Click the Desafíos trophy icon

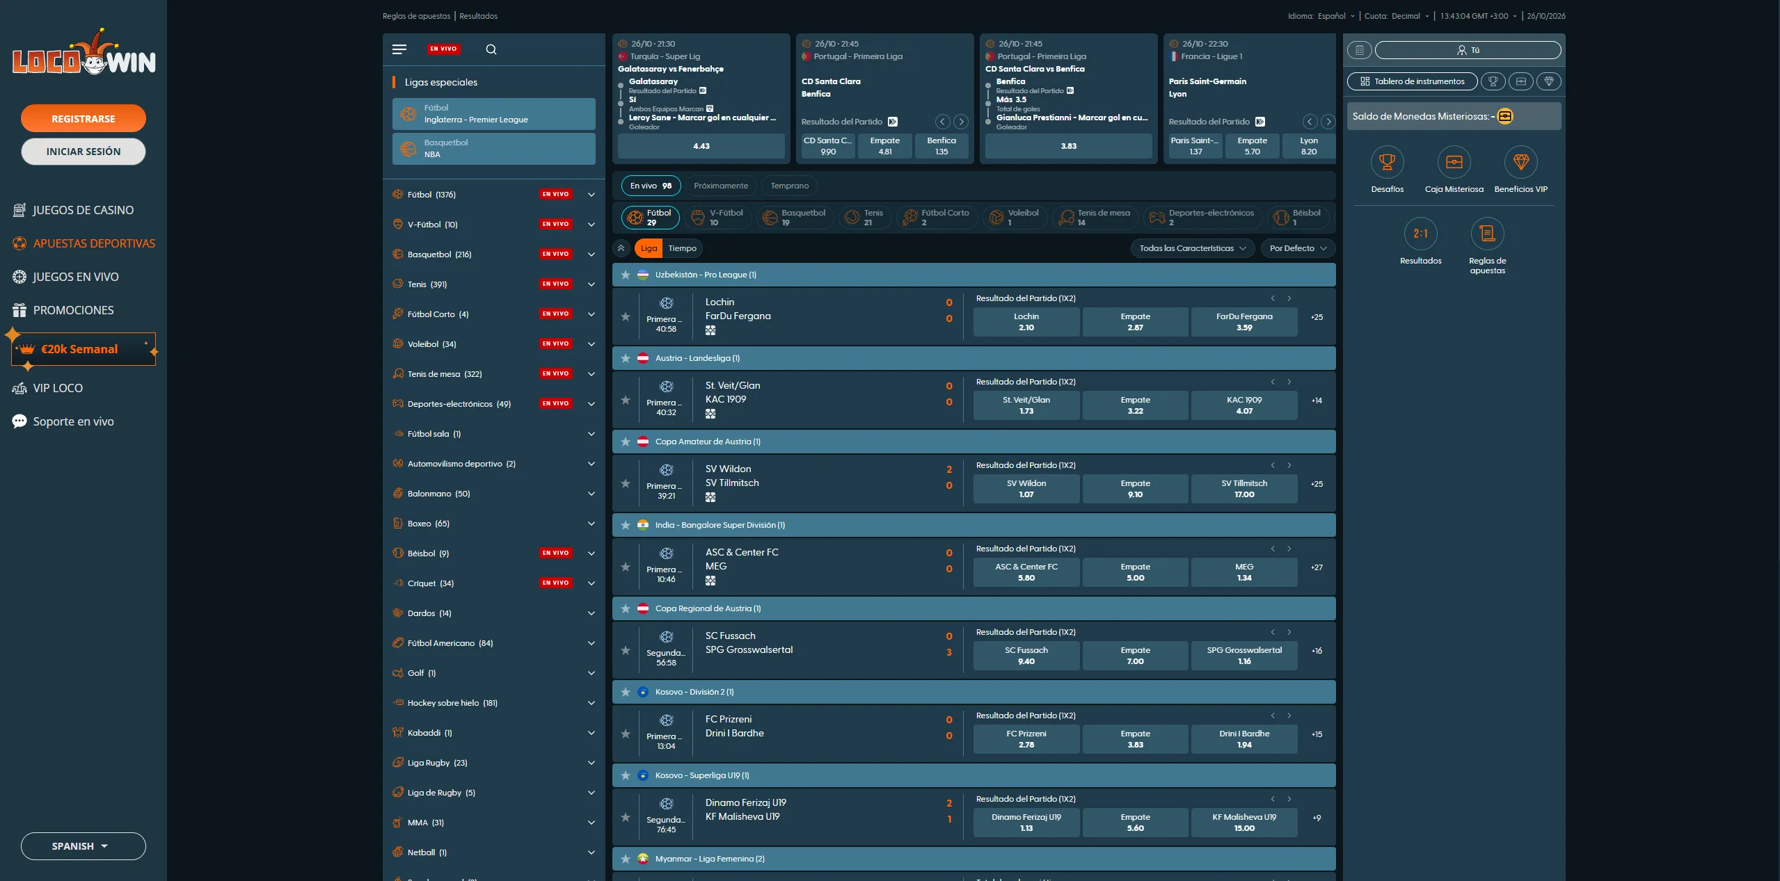[x=1387, y=162]
